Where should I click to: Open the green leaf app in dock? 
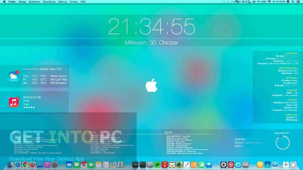[157, 165]
